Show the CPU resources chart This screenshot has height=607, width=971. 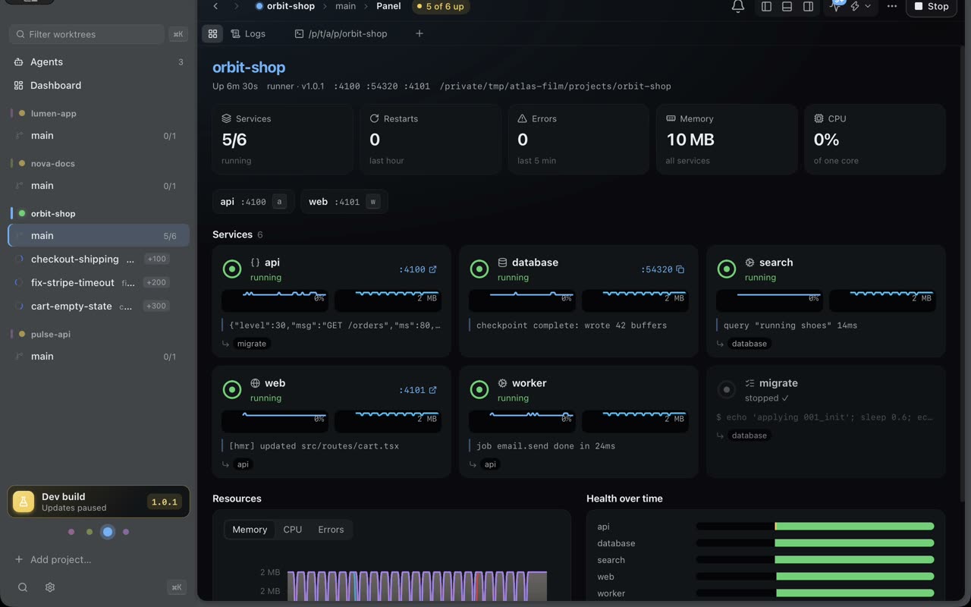point(293,530)
